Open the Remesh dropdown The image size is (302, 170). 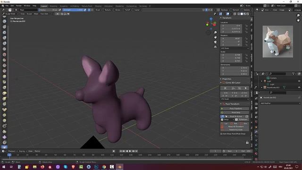[x=236, y=10]
